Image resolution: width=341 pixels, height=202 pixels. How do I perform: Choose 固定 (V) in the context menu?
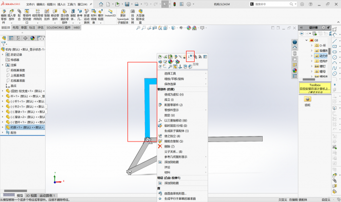[x=169, y=115]
